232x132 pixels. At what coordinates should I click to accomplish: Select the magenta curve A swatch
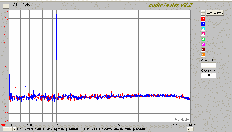pos(203,44)
